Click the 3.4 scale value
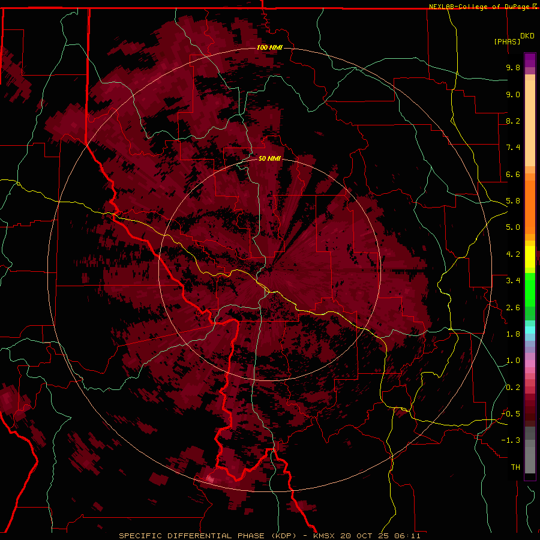The image size is (540, 540). [513, 281]
